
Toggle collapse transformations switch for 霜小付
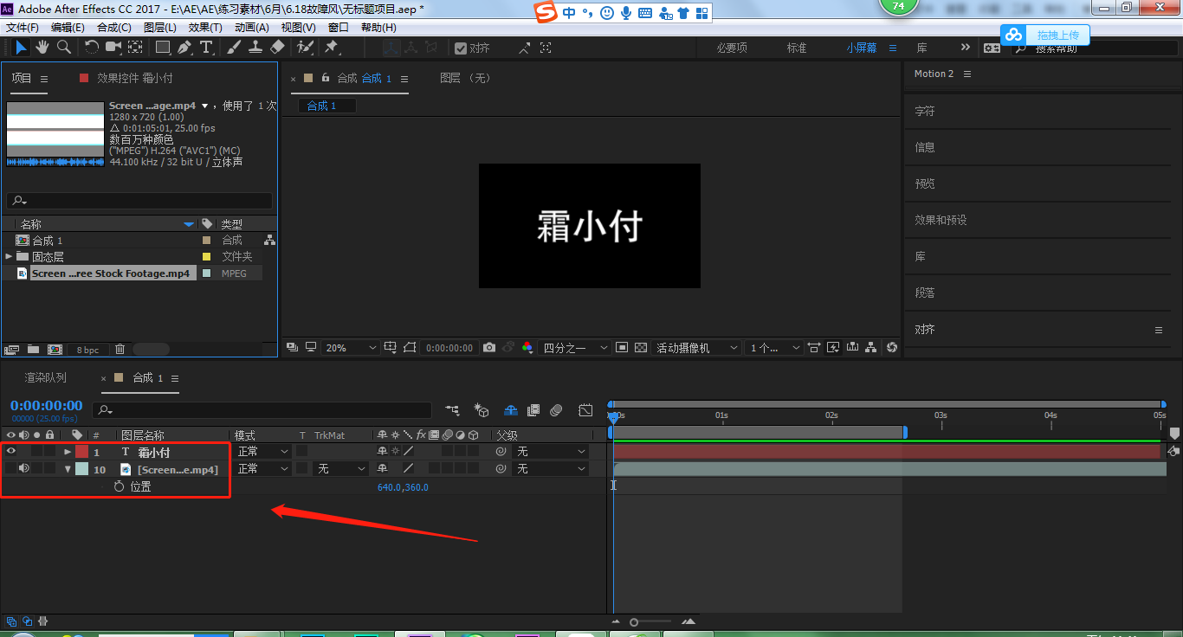[395, 451]
